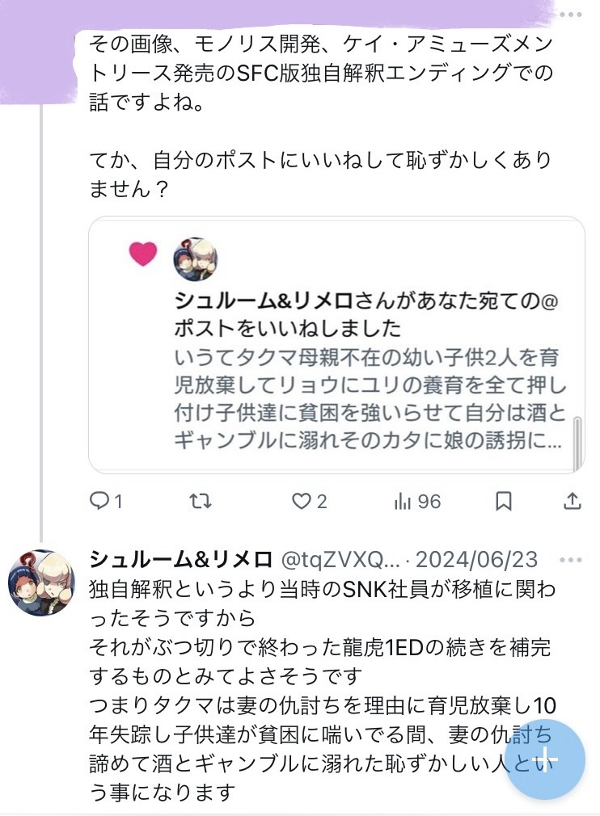This screenshot has height=816, width=600.
Task: Tap the reply speech-bubble icon under the post
Action: point(99,502)
